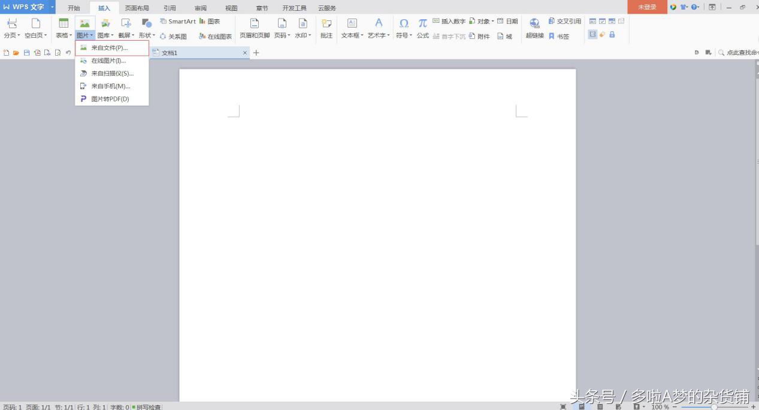
Task: Insert an 附件 attachment
Action: pos(479,37)
